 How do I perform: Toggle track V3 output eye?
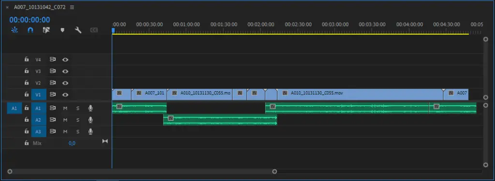click(65, 71)
